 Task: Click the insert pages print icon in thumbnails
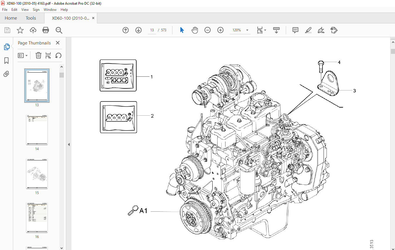point(48,55)
